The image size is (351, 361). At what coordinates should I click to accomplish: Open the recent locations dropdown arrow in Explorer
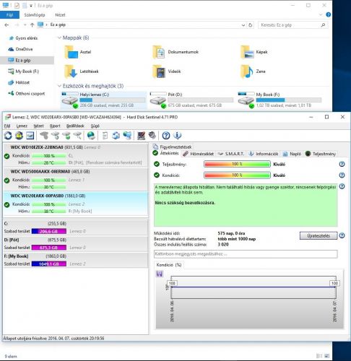click(x=25, y=25)
